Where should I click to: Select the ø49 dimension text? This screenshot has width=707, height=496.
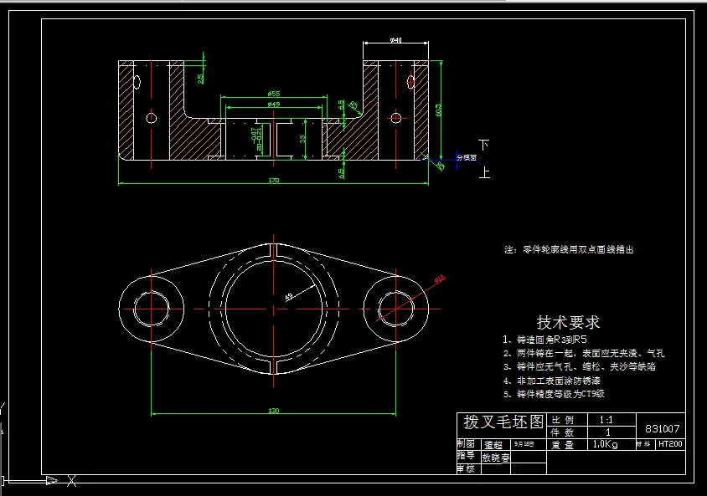[274, 104]
